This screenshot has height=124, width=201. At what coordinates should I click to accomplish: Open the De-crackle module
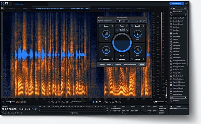click(x=175, y=36)
